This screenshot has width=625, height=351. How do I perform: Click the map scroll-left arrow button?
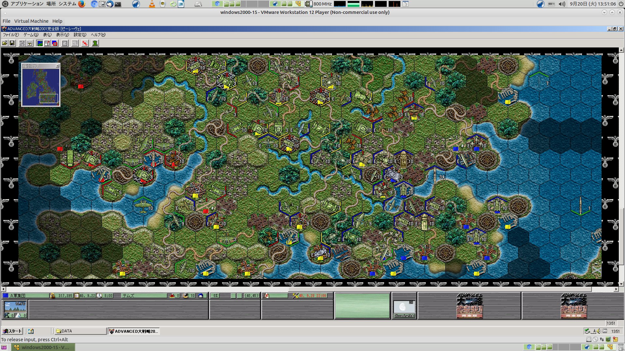tap(4, 289)
